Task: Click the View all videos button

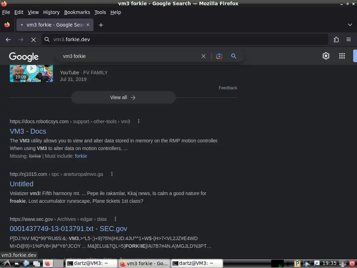Action: (123, 98)
